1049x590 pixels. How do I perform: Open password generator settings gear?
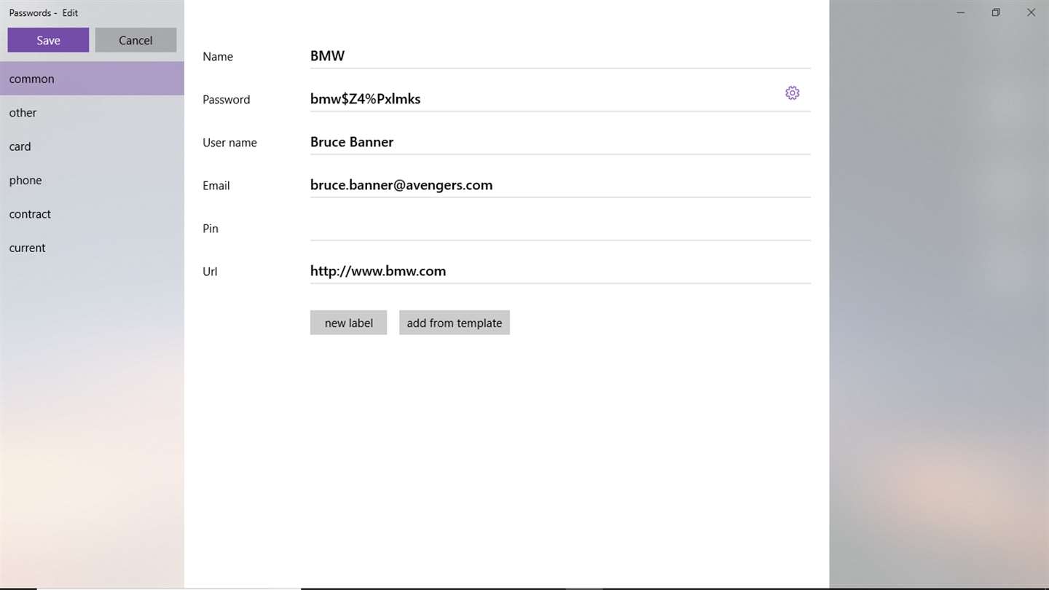pos(792,93)
